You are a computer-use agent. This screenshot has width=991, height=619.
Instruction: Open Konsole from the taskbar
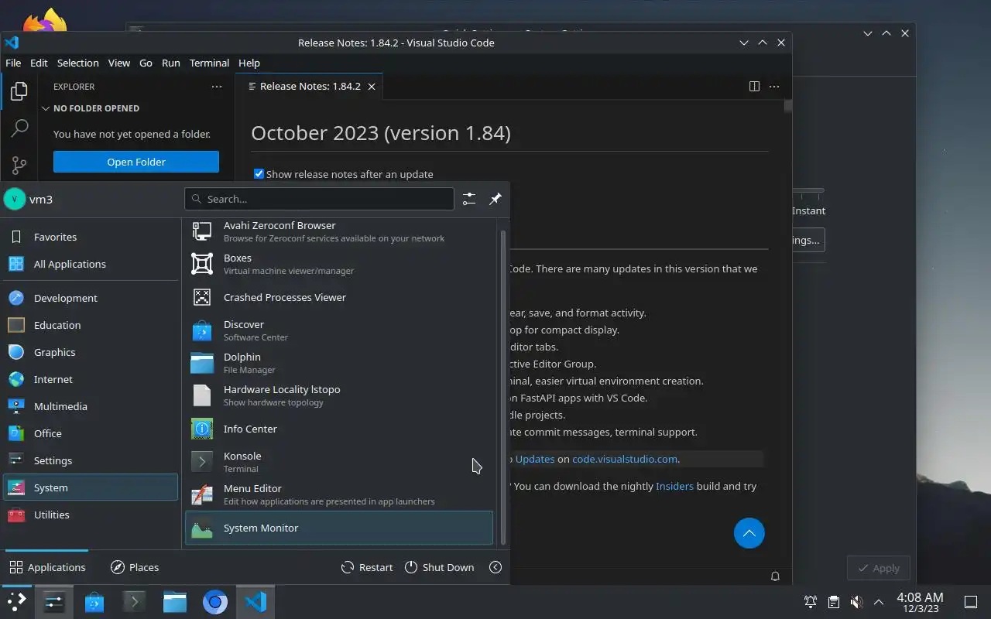tap(135, 602)
